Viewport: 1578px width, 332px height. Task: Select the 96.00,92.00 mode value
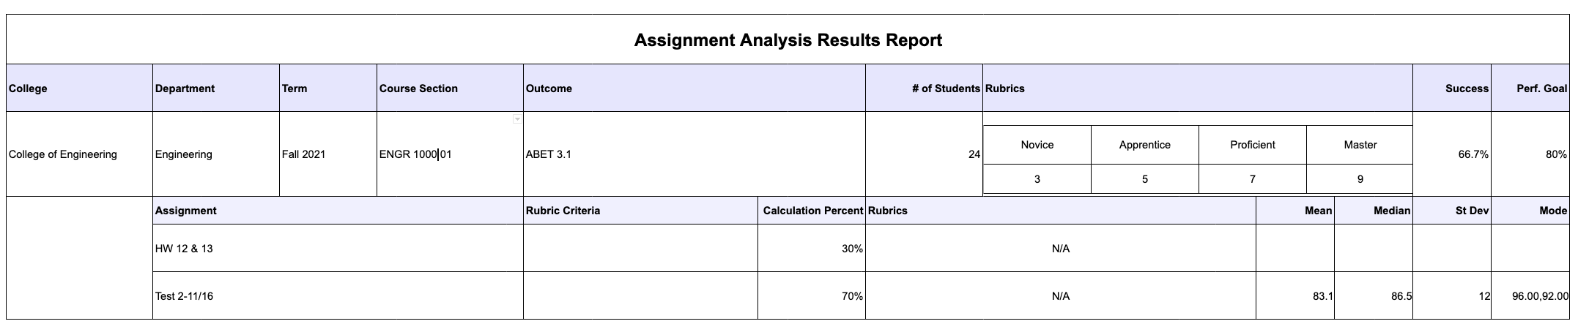pos(1539,296)
